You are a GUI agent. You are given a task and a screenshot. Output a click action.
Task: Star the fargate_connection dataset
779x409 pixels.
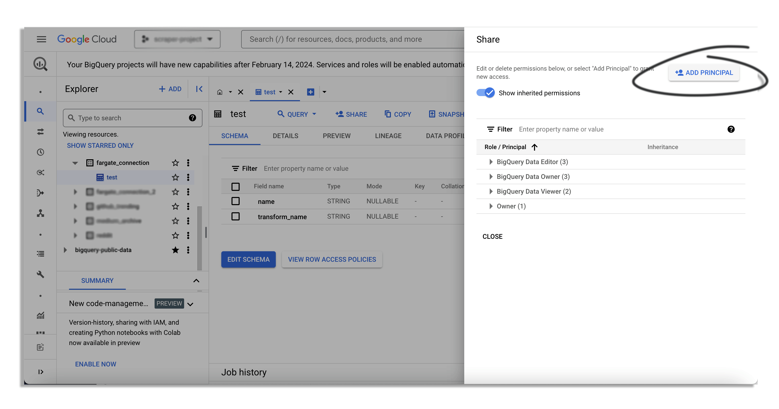(x=175, y=163)
